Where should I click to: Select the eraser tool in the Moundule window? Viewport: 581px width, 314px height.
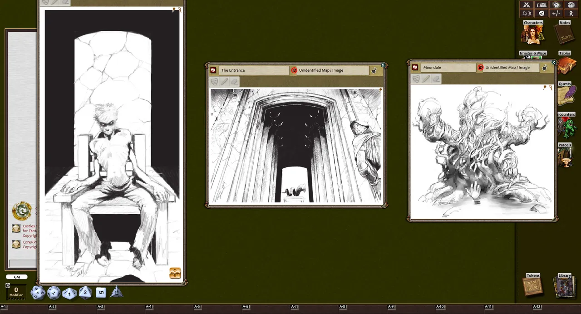[436, 79]
